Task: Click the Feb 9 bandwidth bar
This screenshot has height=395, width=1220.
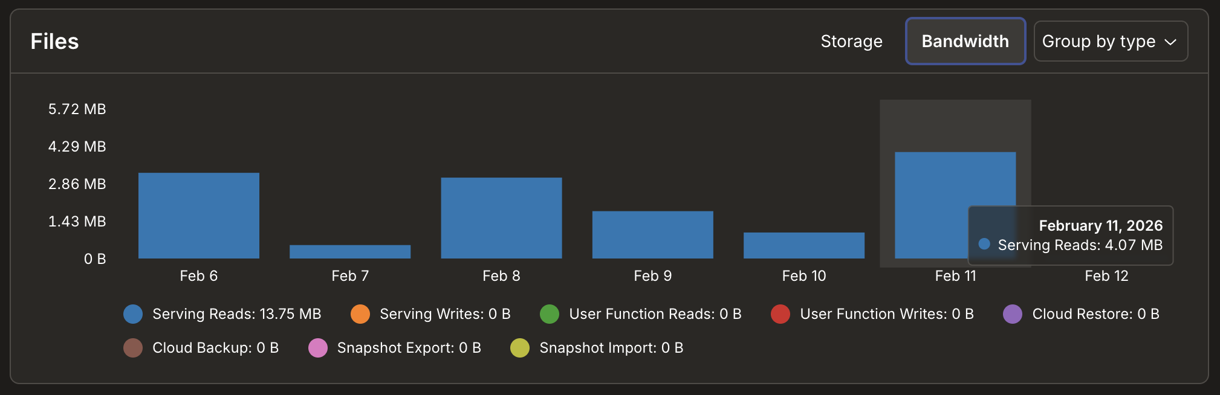Action: [x=652, y=235]
